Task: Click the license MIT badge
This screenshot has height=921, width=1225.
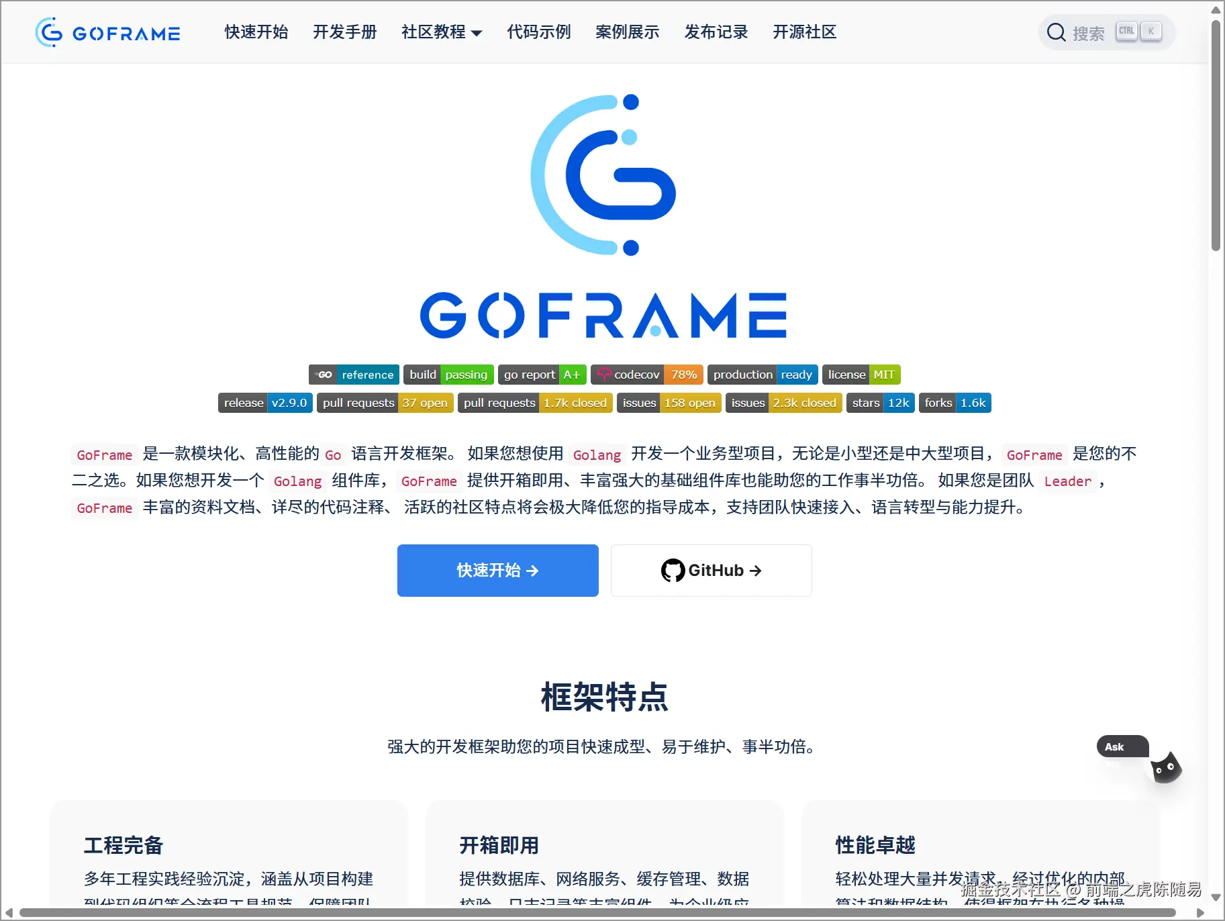Action: [861, 375]
